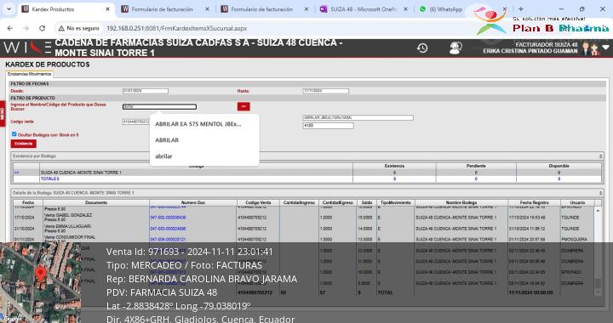
Task: Reload the Kardex page
Action: click(x=42, y=29)
